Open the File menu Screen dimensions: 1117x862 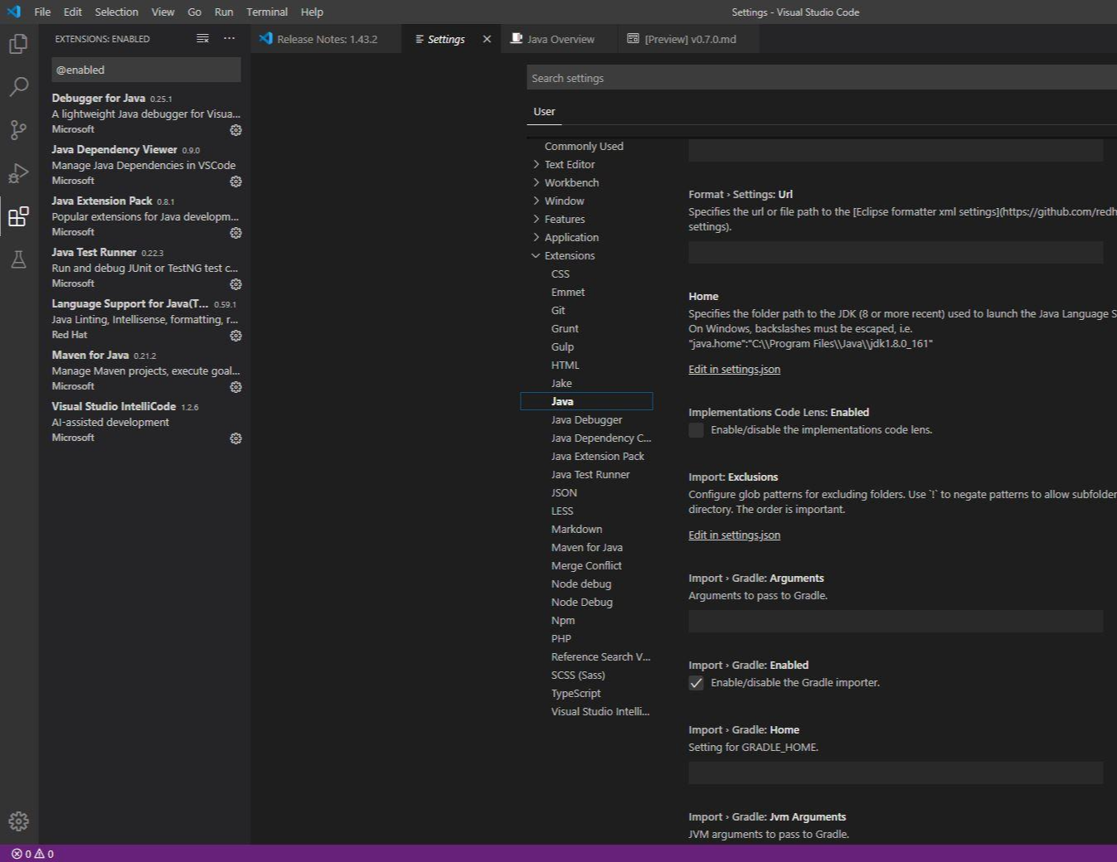pos(42,12)
